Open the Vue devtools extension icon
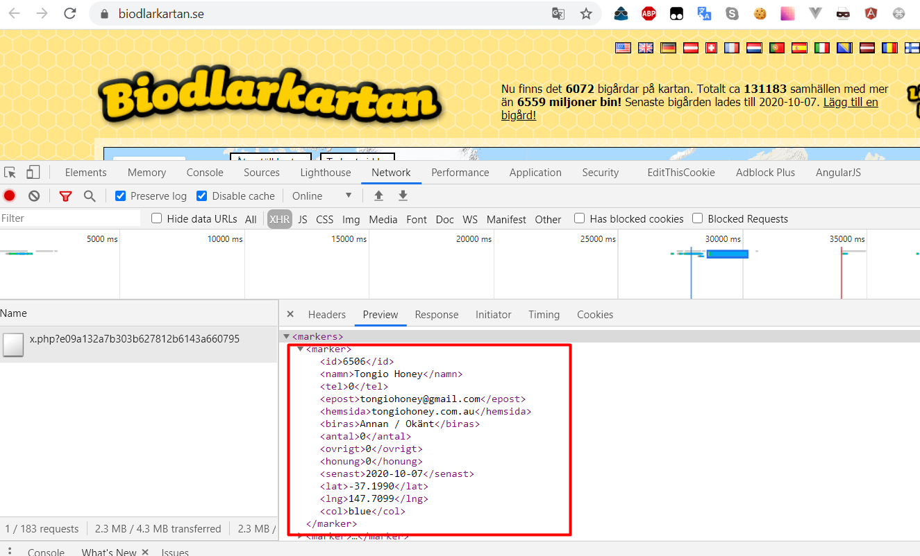Screen dimensions: 920x556 [x=815, y=13]
